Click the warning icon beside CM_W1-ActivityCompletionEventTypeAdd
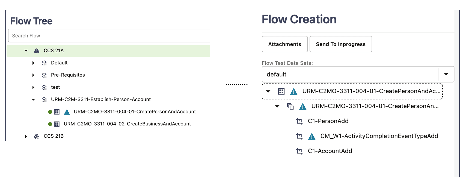 pos(311,136)
